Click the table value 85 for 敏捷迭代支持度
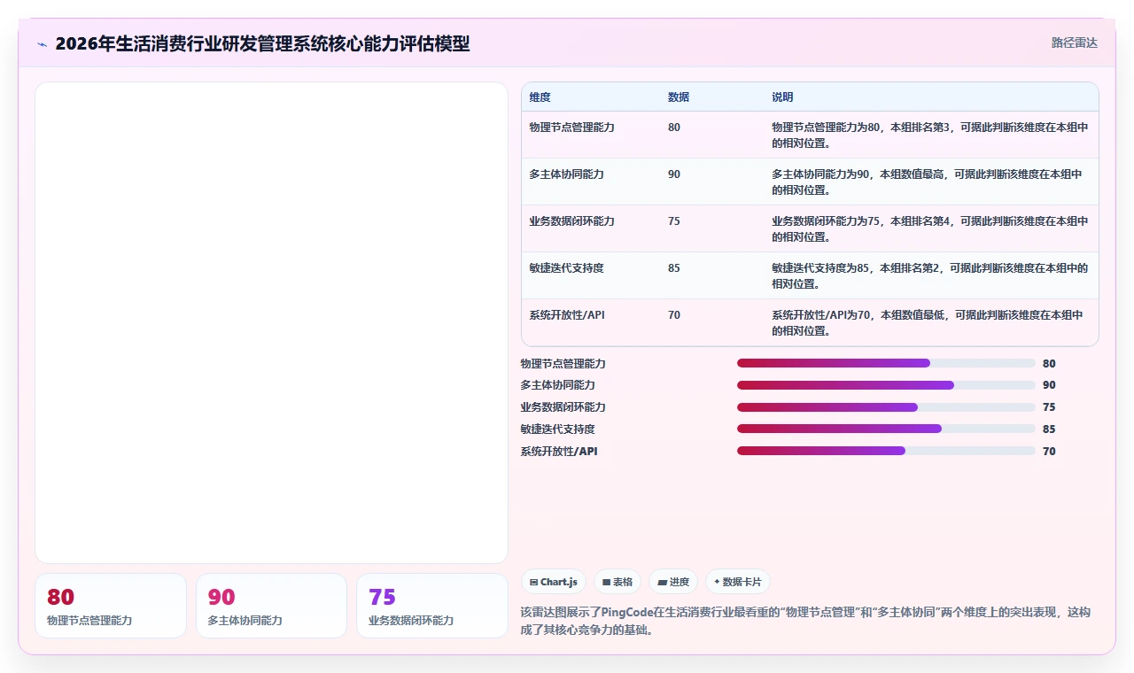The height and width of the screenshot is (673, 1134). pyautogui.click(x=674, y=268)
